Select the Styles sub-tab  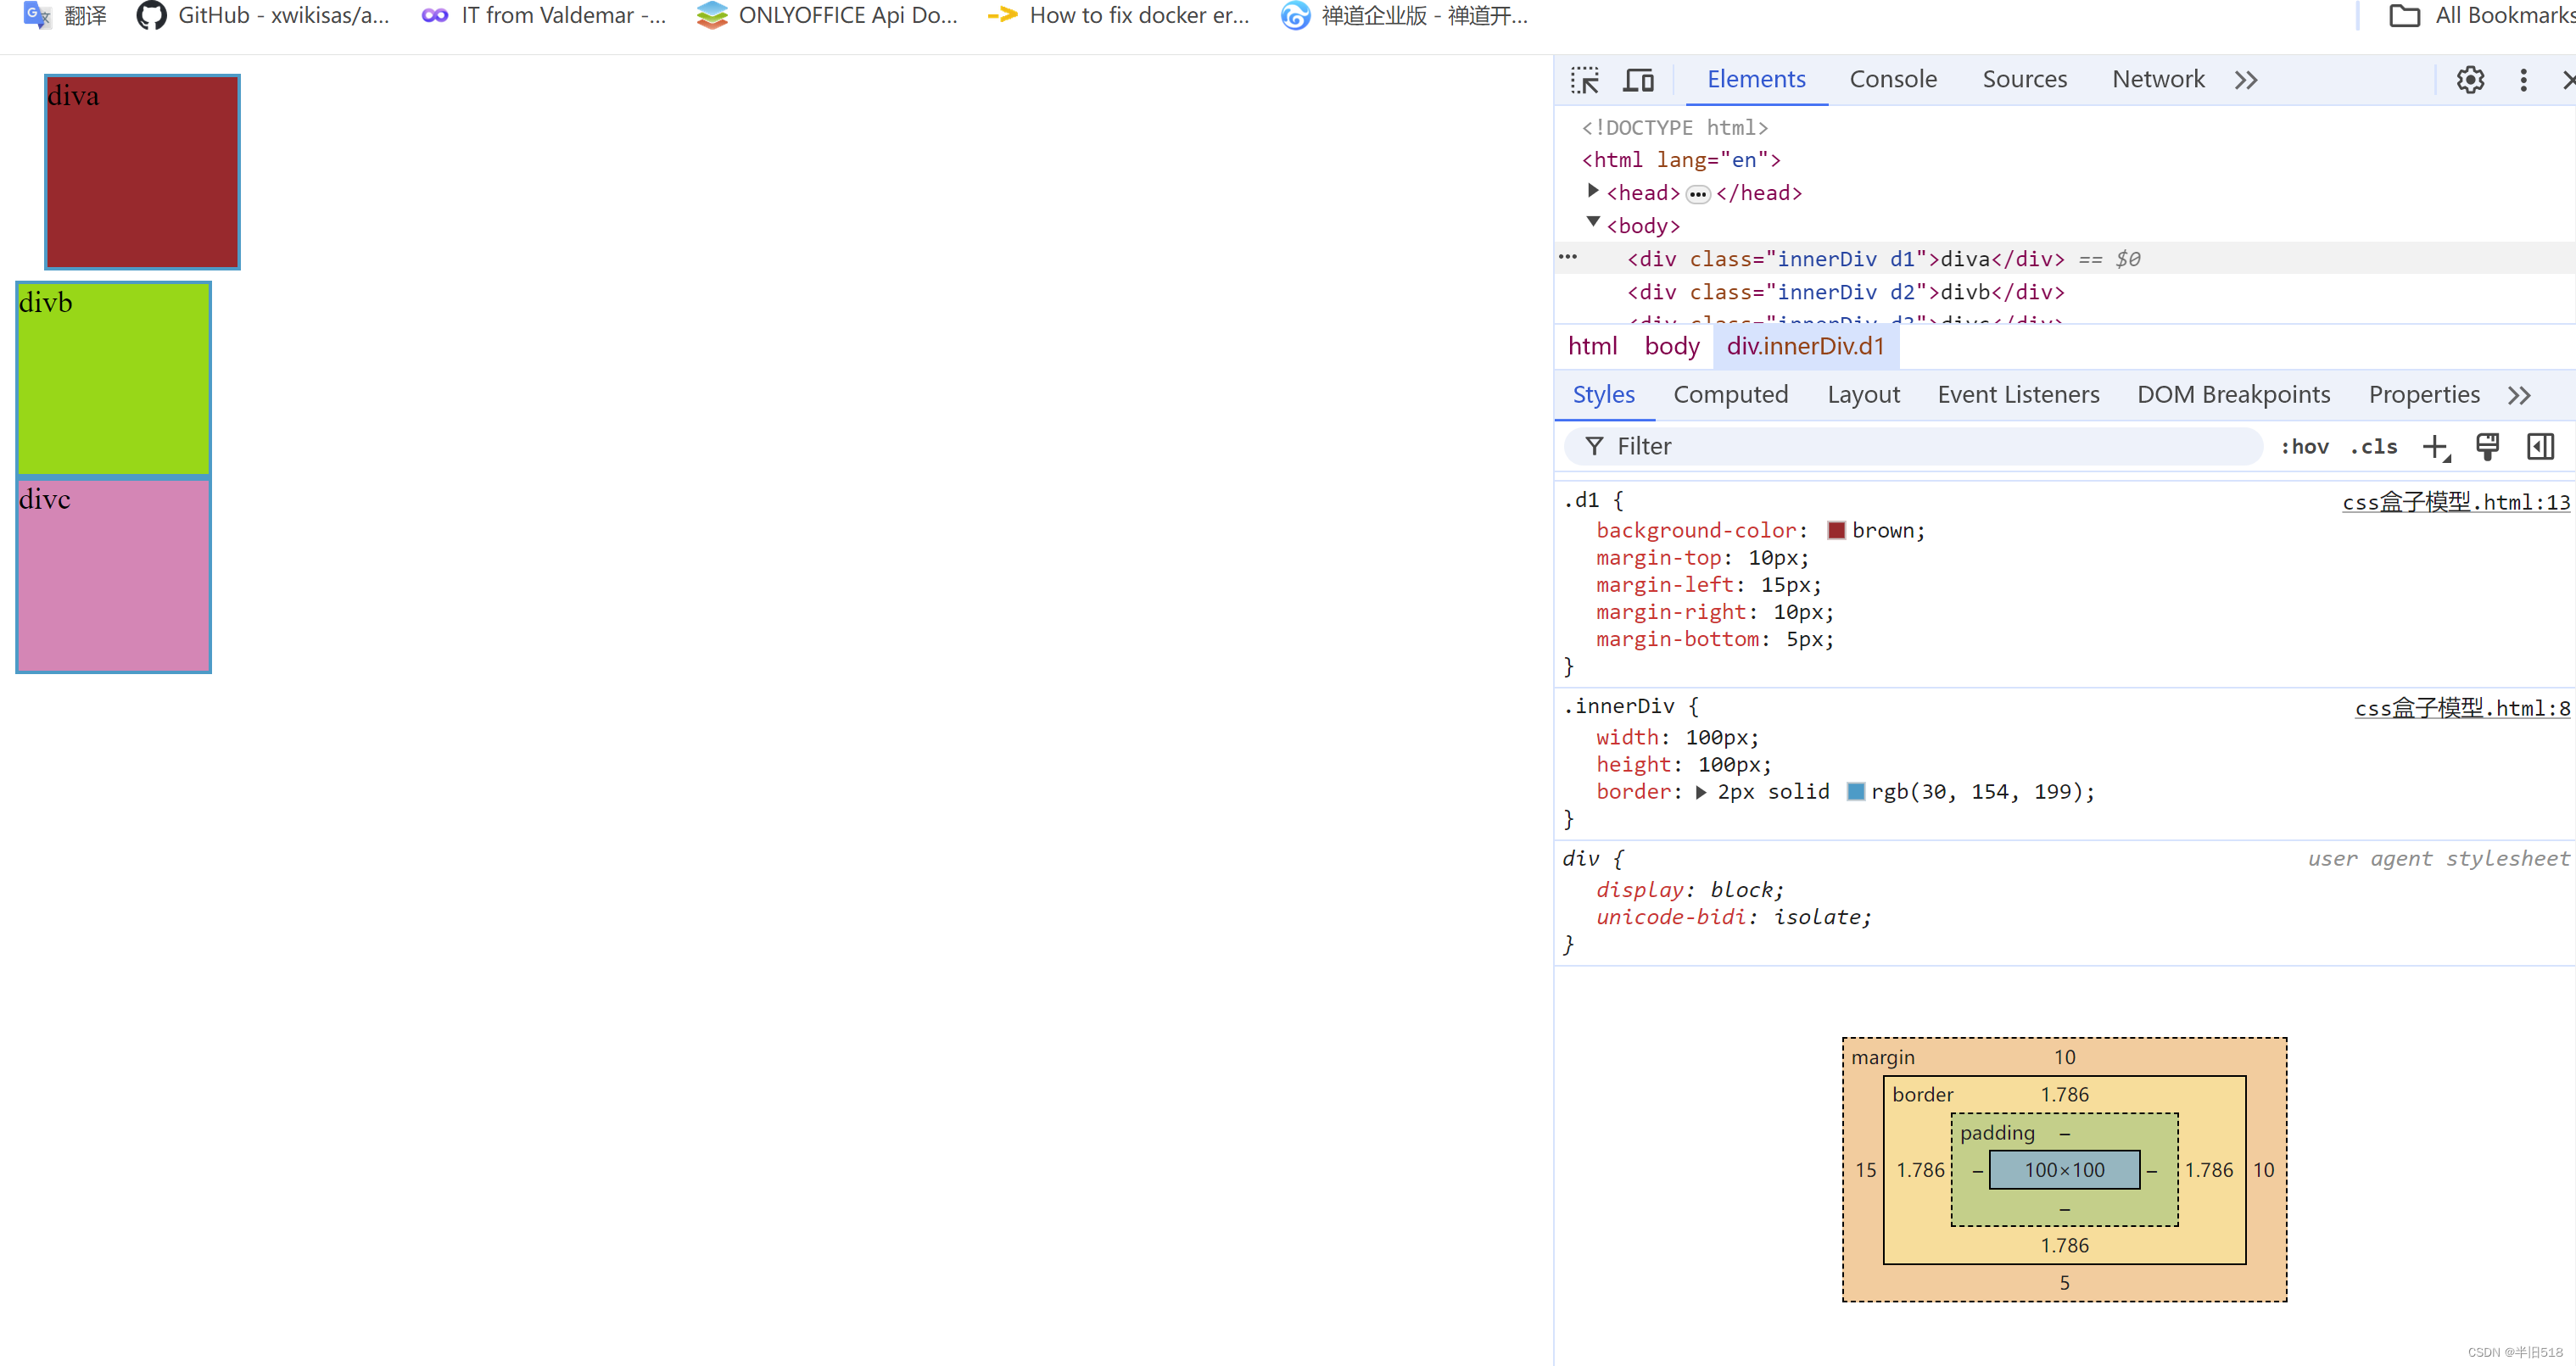(1604, 394)
